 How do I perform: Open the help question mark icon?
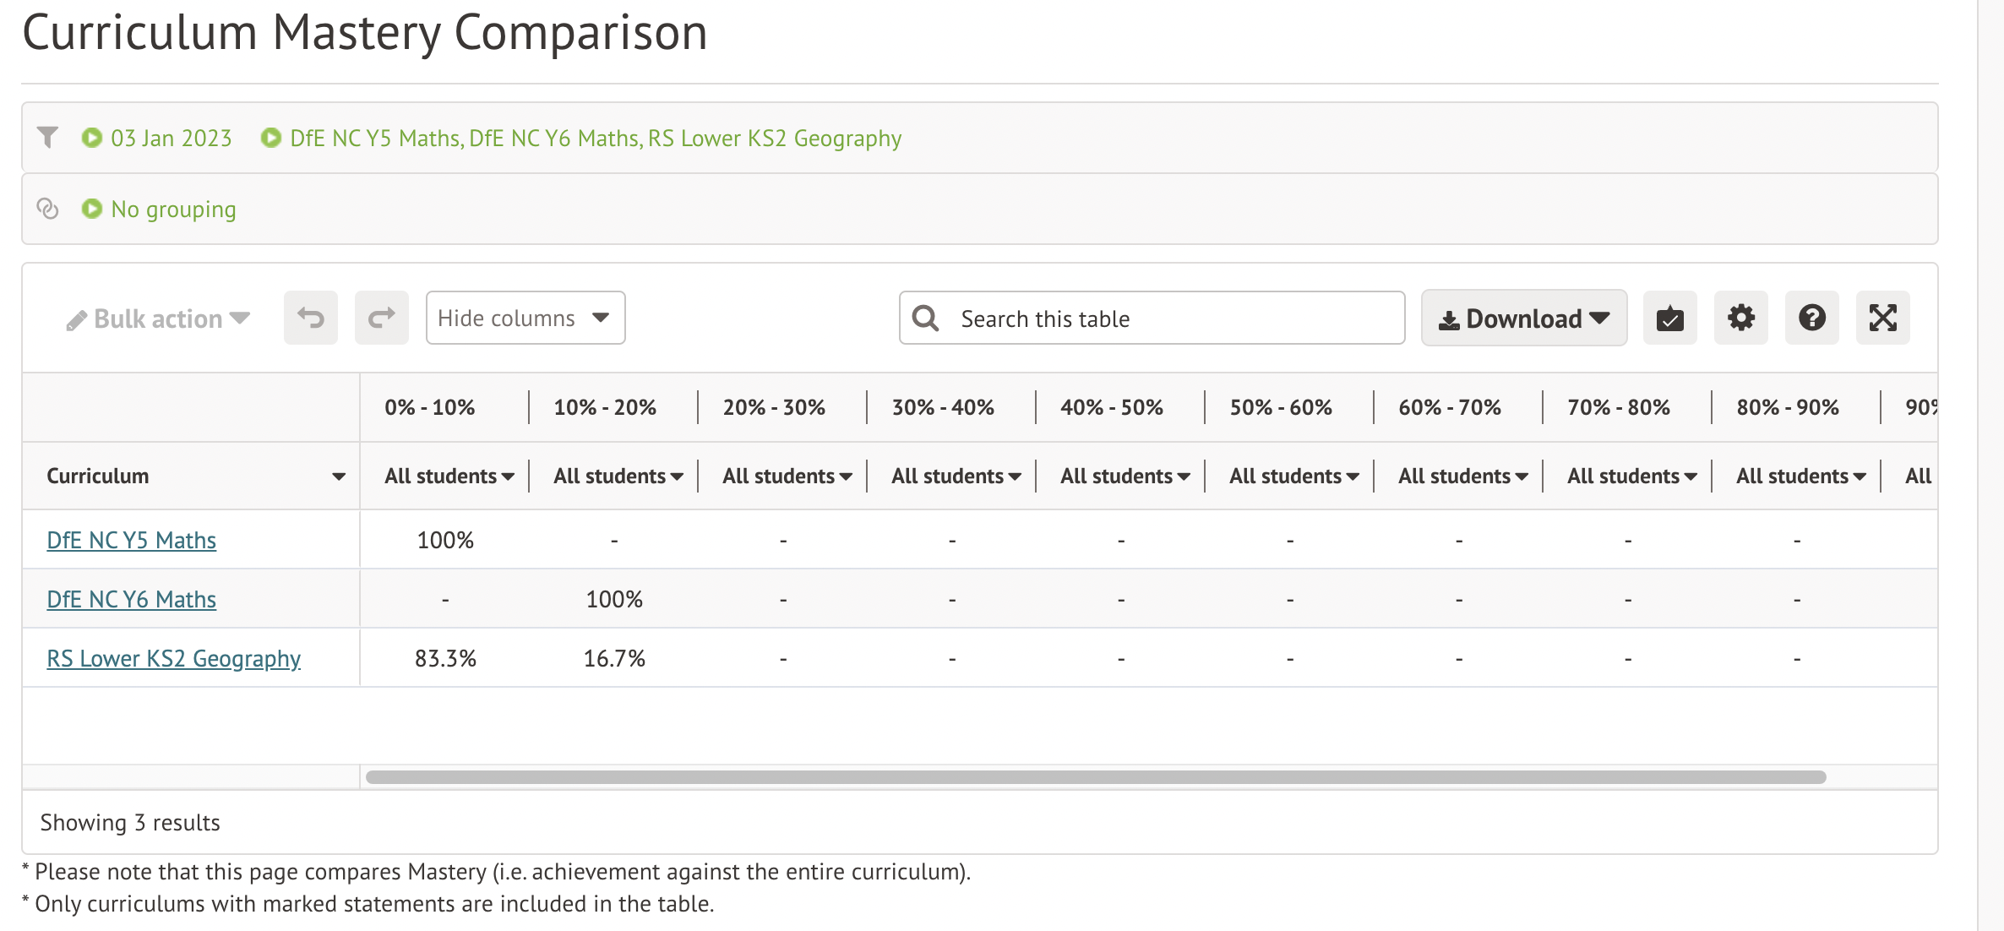pos(1811,318)
